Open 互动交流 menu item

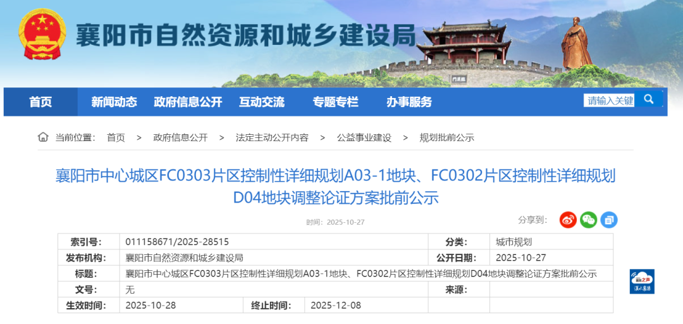click(x=262, y=102)
